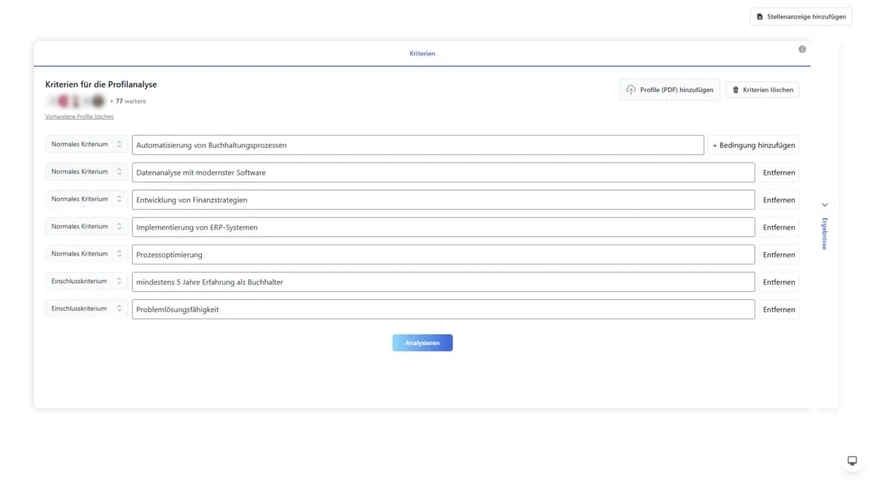
Task: Remove the Implementierung von ERP-Systemen criterion
Action: coord(779,227)
